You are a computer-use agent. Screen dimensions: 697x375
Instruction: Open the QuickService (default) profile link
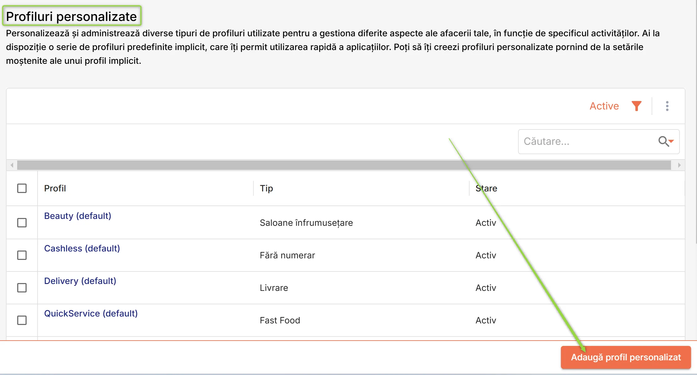coord(91,313)
